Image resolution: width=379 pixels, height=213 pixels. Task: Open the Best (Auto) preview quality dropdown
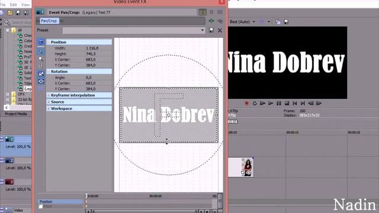[242, 22]
